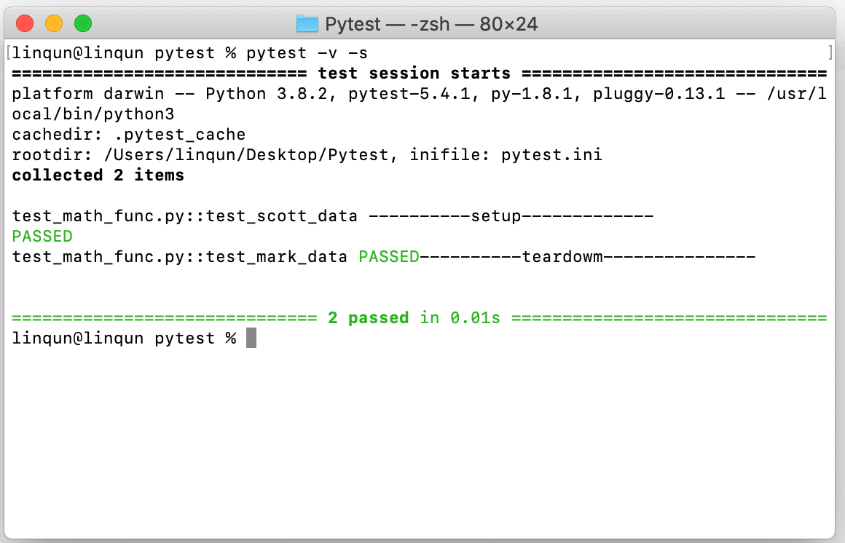This screenshot has height=543, width=845.
Task: Click the test_mark_data test name
Action: coord(276,257)
